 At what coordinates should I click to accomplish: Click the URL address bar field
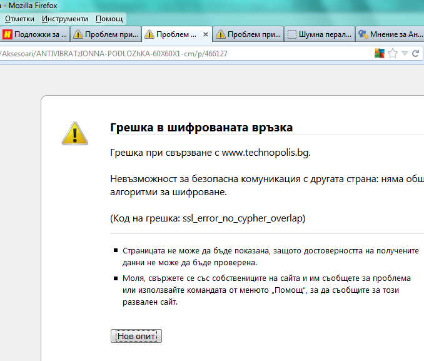tap(188, 53)
